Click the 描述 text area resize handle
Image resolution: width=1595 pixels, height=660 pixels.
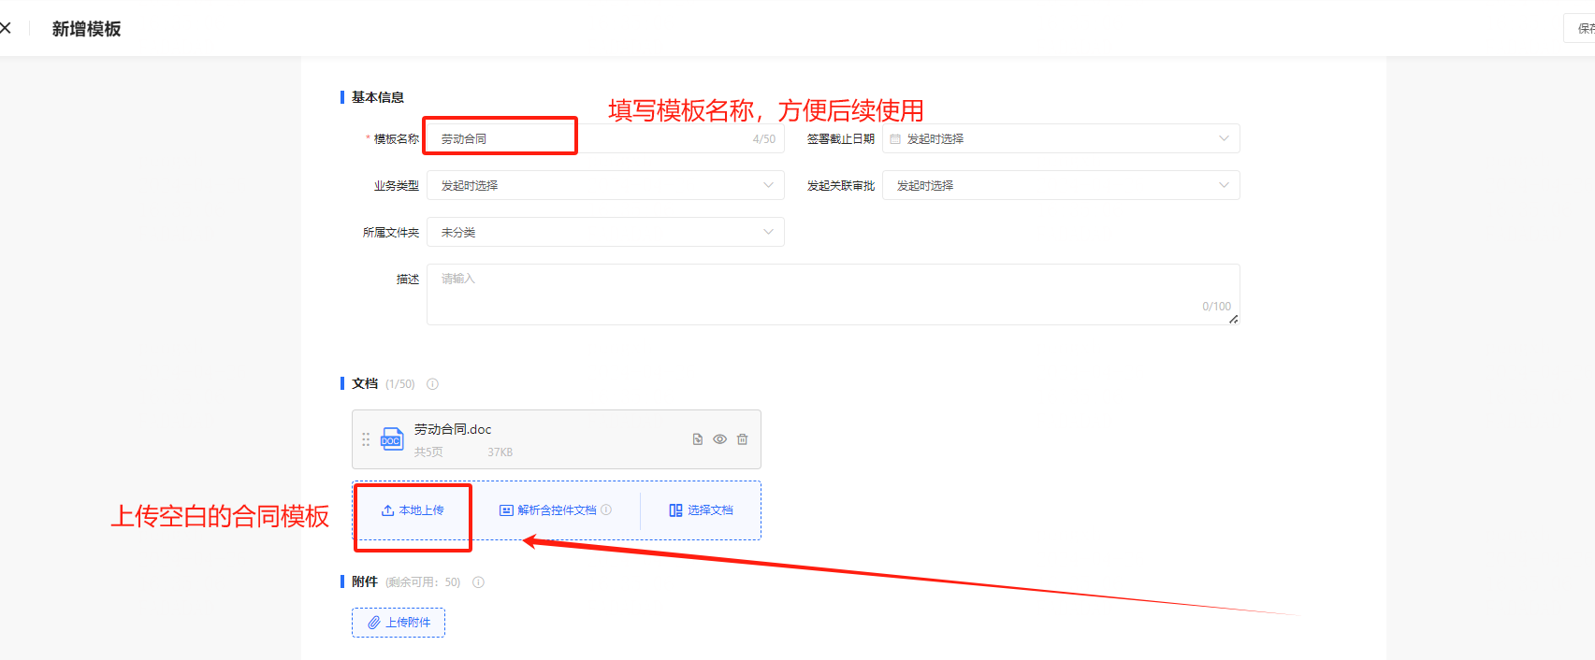coord(1233,320)
